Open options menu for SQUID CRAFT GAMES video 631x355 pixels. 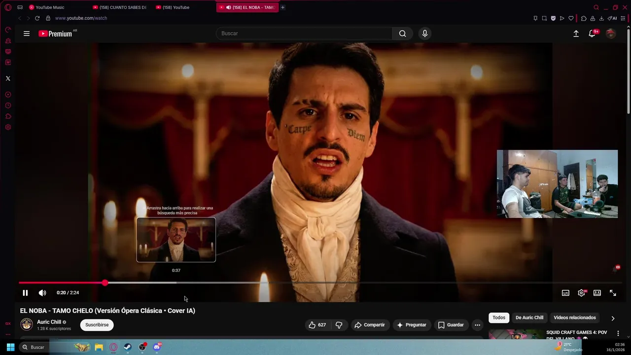[x=618, y=333]
